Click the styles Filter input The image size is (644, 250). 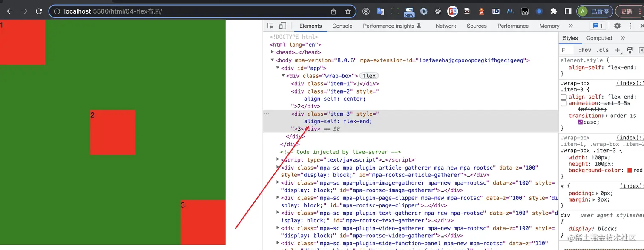pyautogui.click(x=567, y=50)
